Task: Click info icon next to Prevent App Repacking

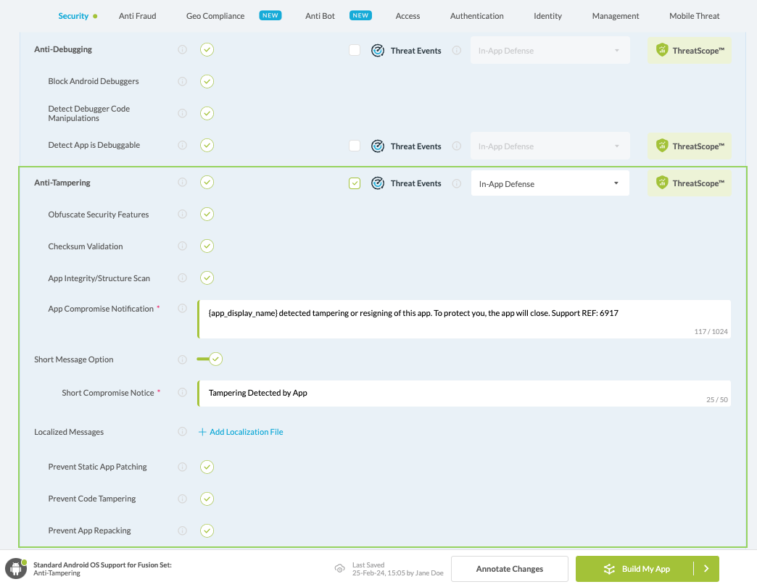Action: click(x=182, y=530)
